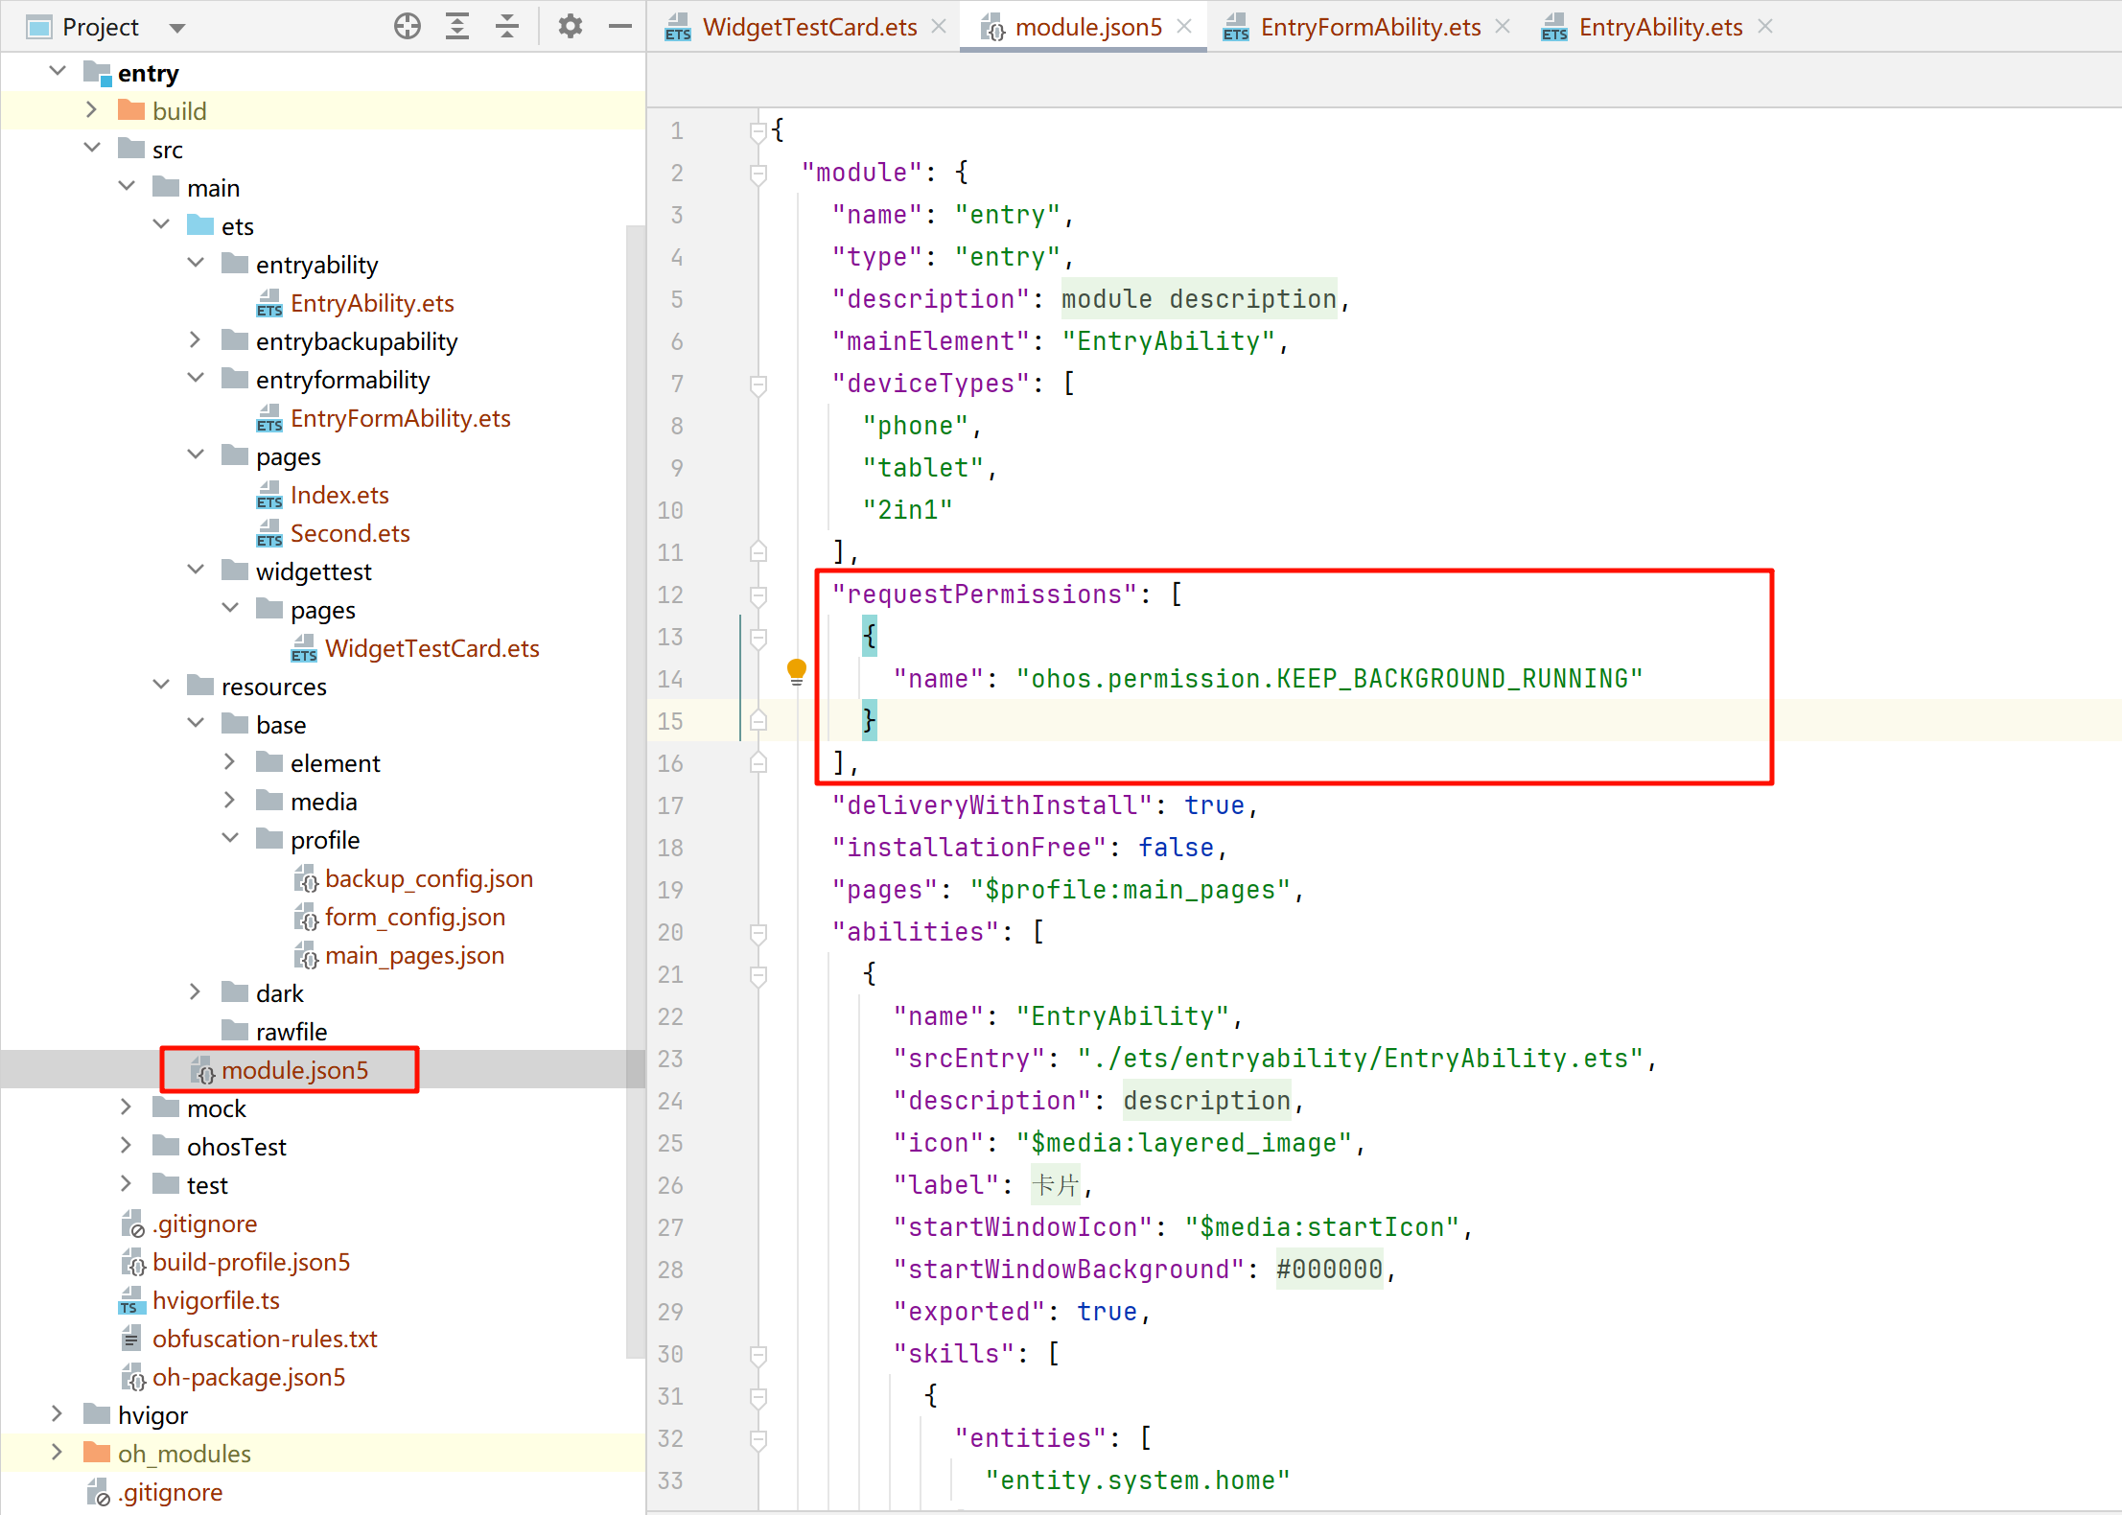Image resolution: width=2122 pixels, height=1515 pixels.
Task: Switch to WidgetTestCard.ets editor tab
Action: 809,27
